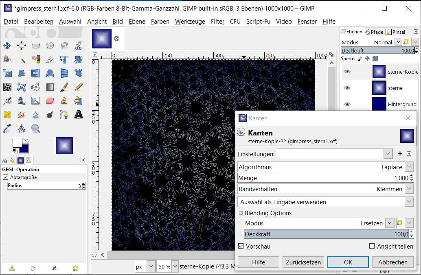Select the Text tool
The image size is (421, 275).
pos(78,115)
